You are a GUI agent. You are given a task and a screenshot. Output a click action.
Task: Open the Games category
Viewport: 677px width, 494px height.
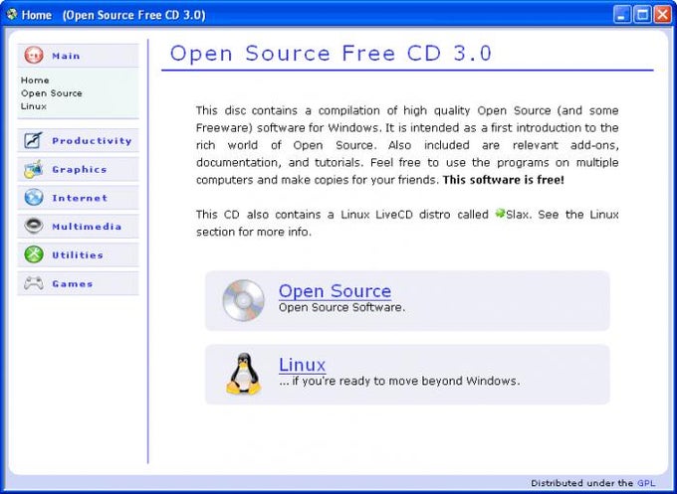click(78, 283)
